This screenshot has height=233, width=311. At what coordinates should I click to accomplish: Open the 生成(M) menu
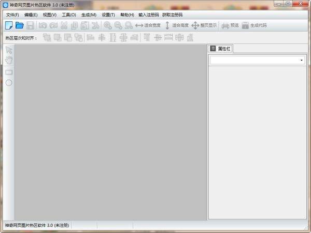click(x=89, y=15)
